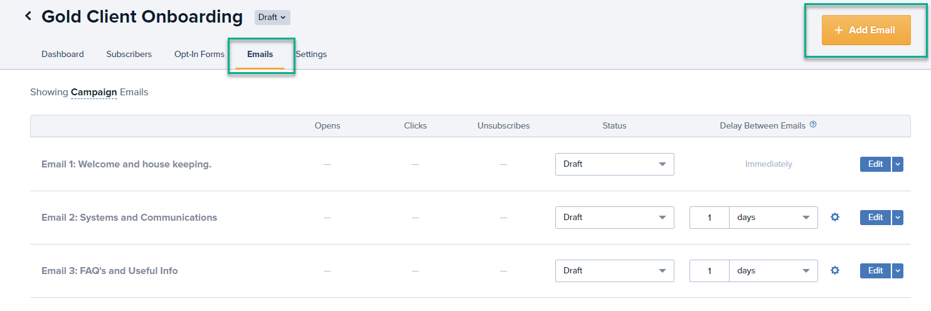This screenshot has height=311, width=931.
Task: Open Status dropdown for Email 2
Action: (615, 218)
